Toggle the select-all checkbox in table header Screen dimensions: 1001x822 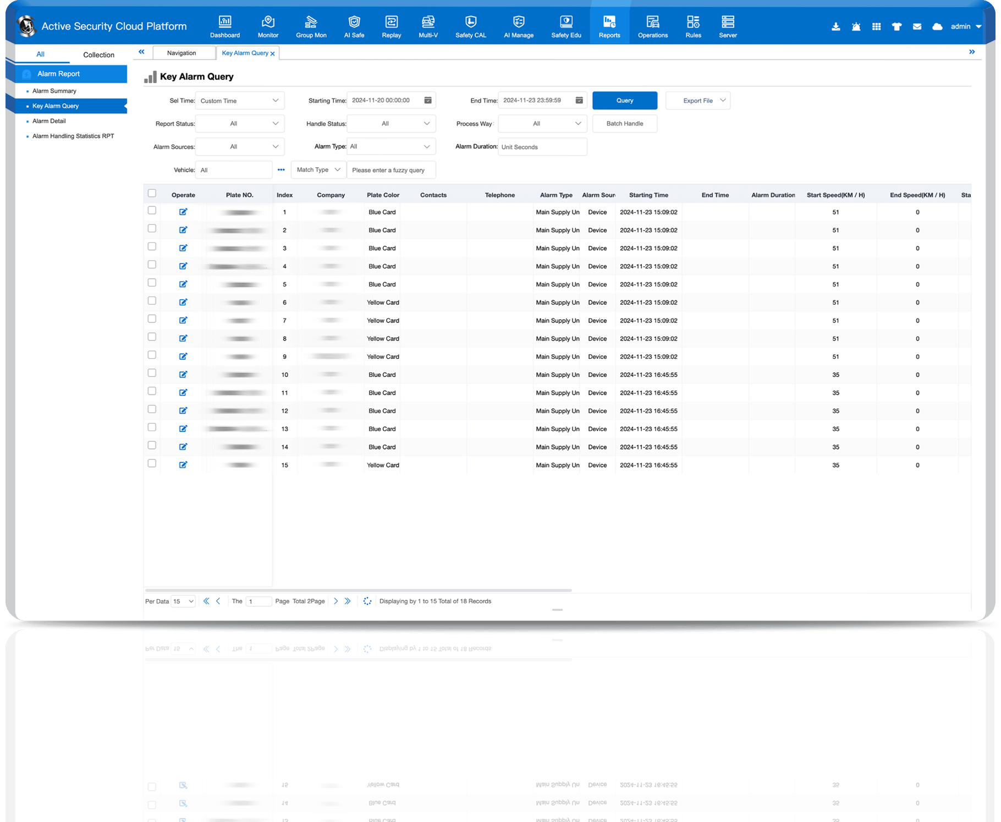[152, 194]
